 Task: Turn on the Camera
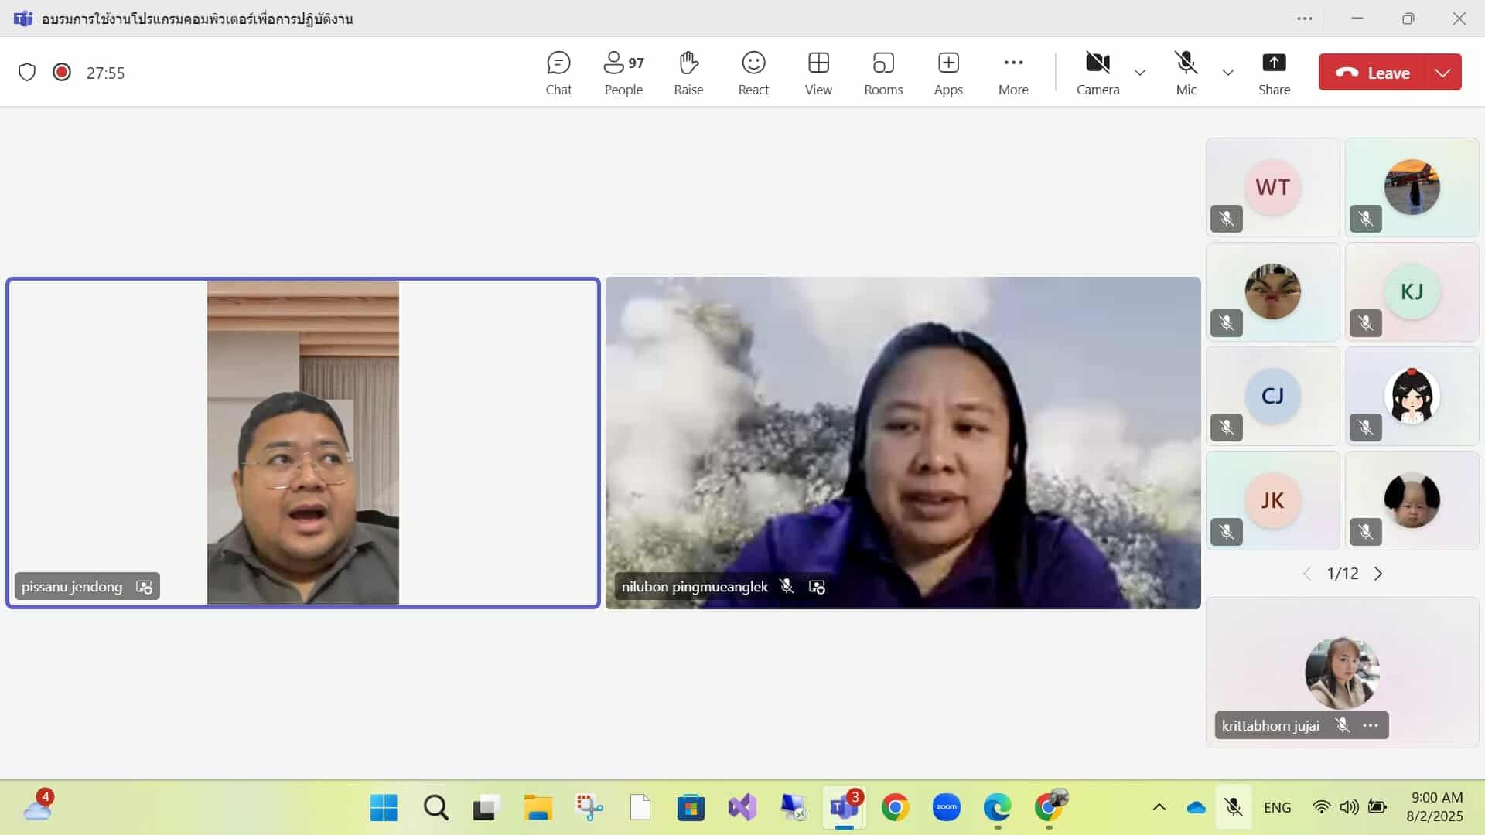[1098, 73]
